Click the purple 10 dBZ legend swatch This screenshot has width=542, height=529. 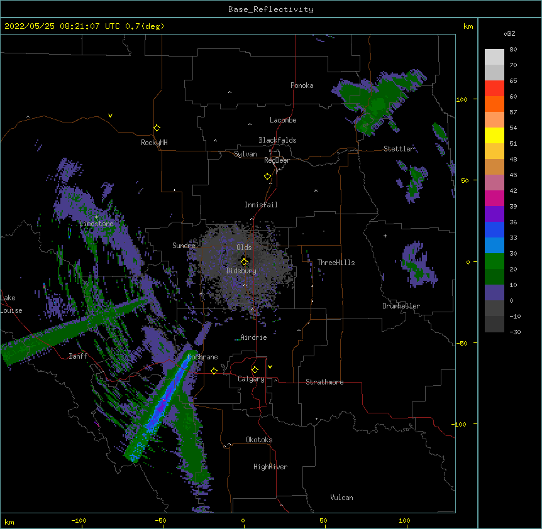pyautogui.click(x=494, y=293)
